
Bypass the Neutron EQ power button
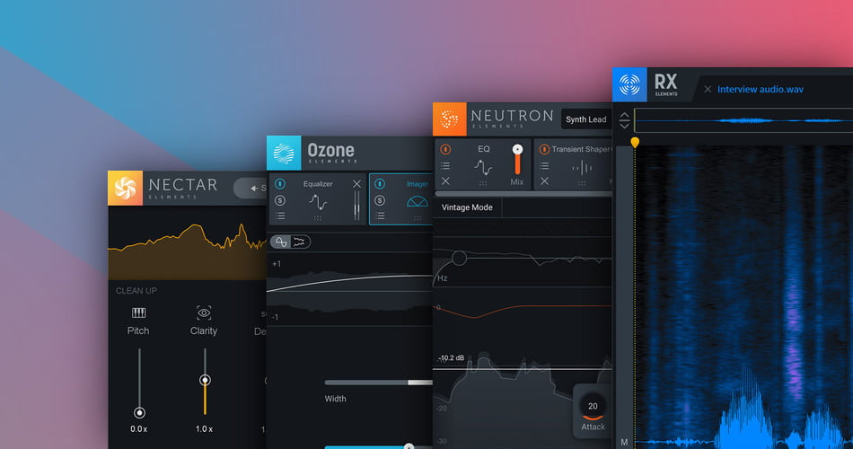pos(445,149)
